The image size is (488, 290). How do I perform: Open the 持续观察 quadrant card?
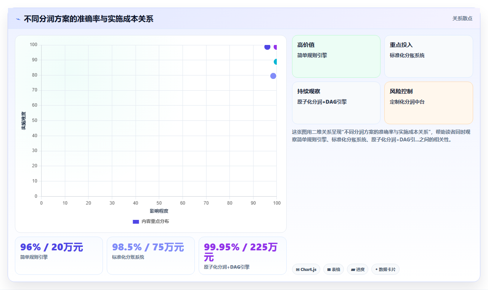pos(336,103)
